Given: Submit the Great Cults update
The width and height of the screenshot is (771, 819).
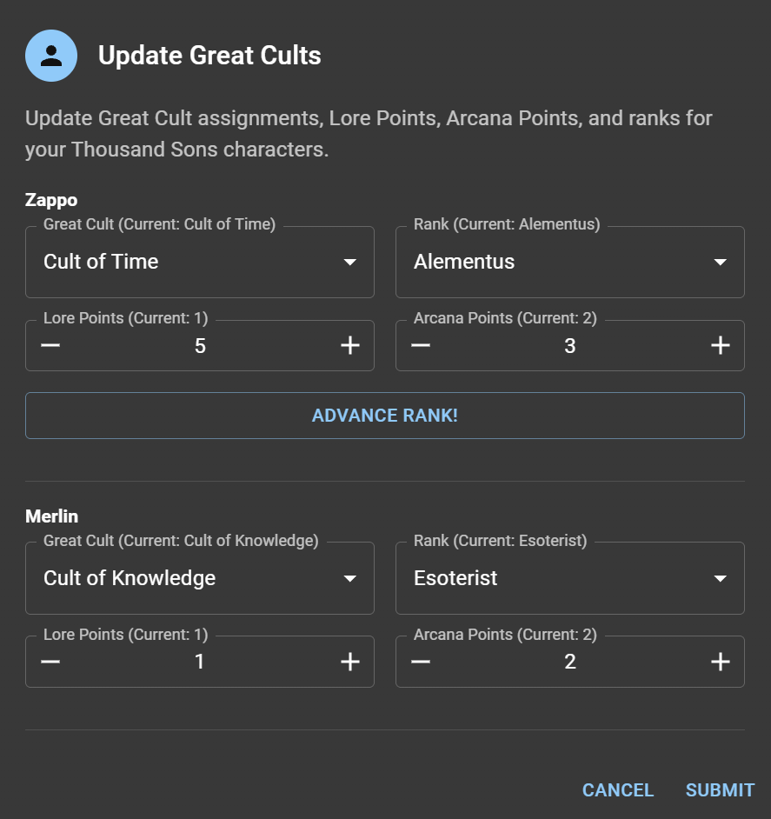Looking at the screenshot, I should [720, 790].
